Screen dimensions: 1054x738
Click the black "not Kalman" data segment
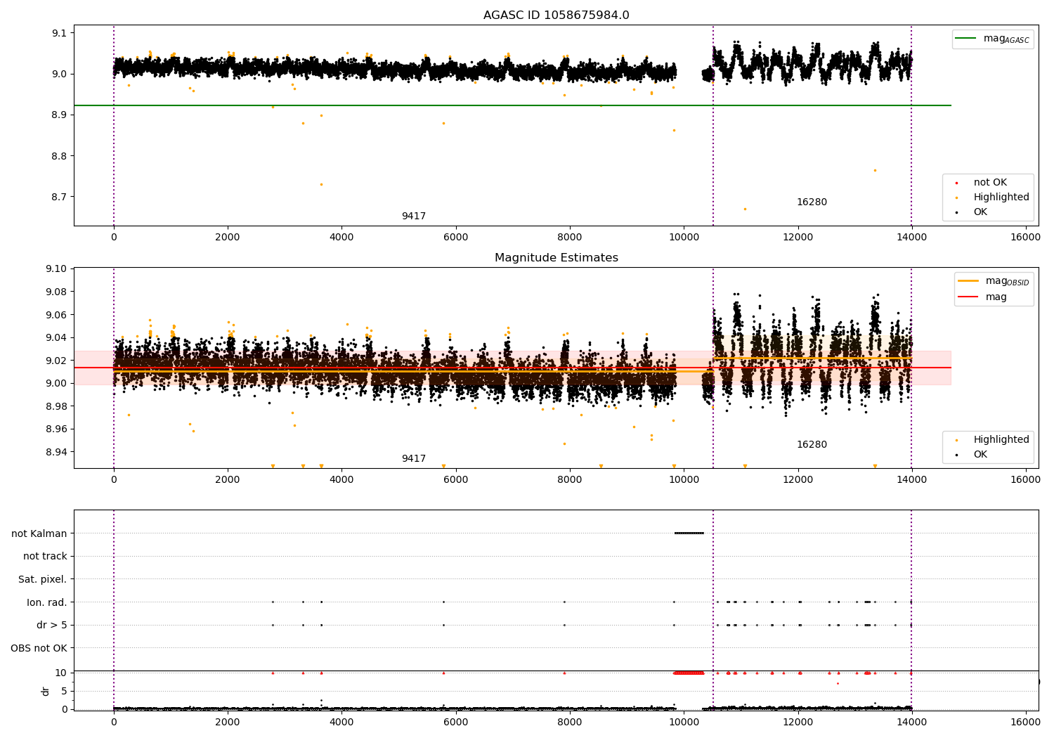click(689, 533)
